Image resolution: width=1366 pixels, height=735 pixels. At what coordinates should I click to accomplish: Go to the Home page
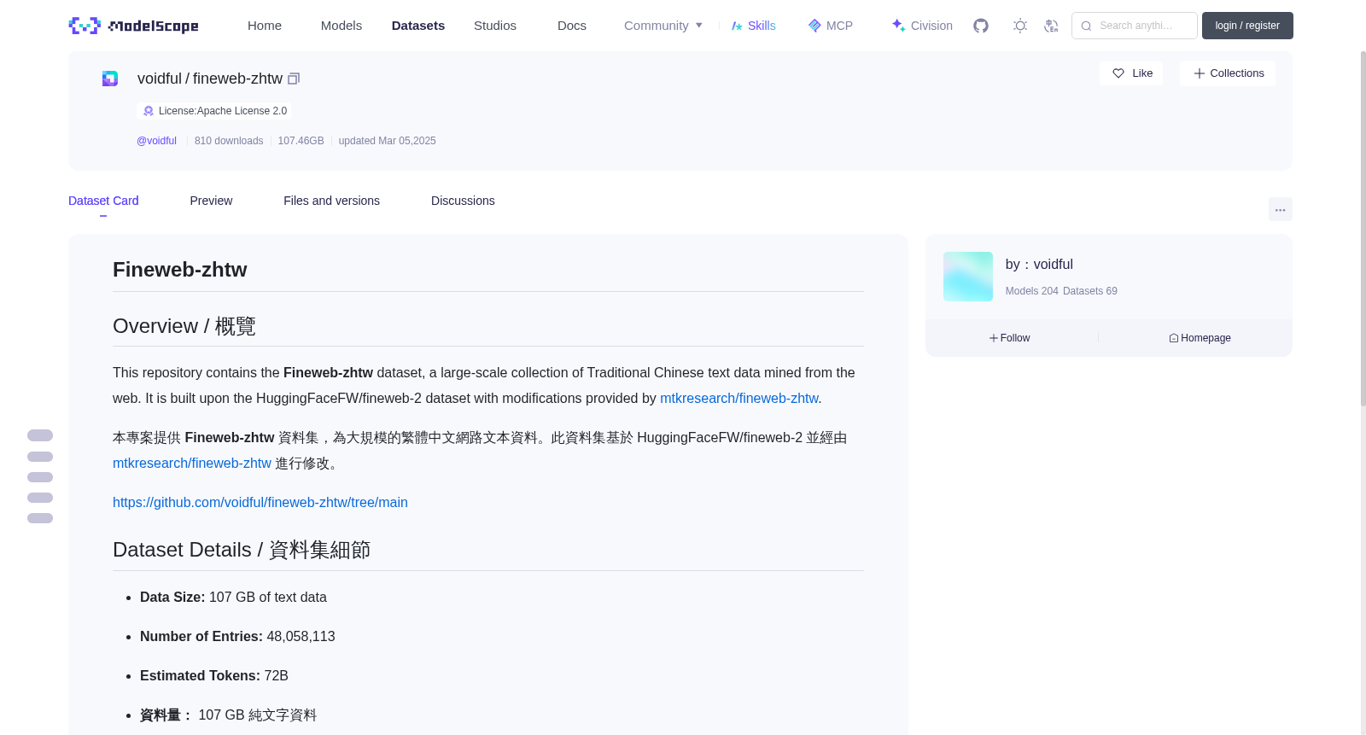pyautogui.click(x=265, y=26)
